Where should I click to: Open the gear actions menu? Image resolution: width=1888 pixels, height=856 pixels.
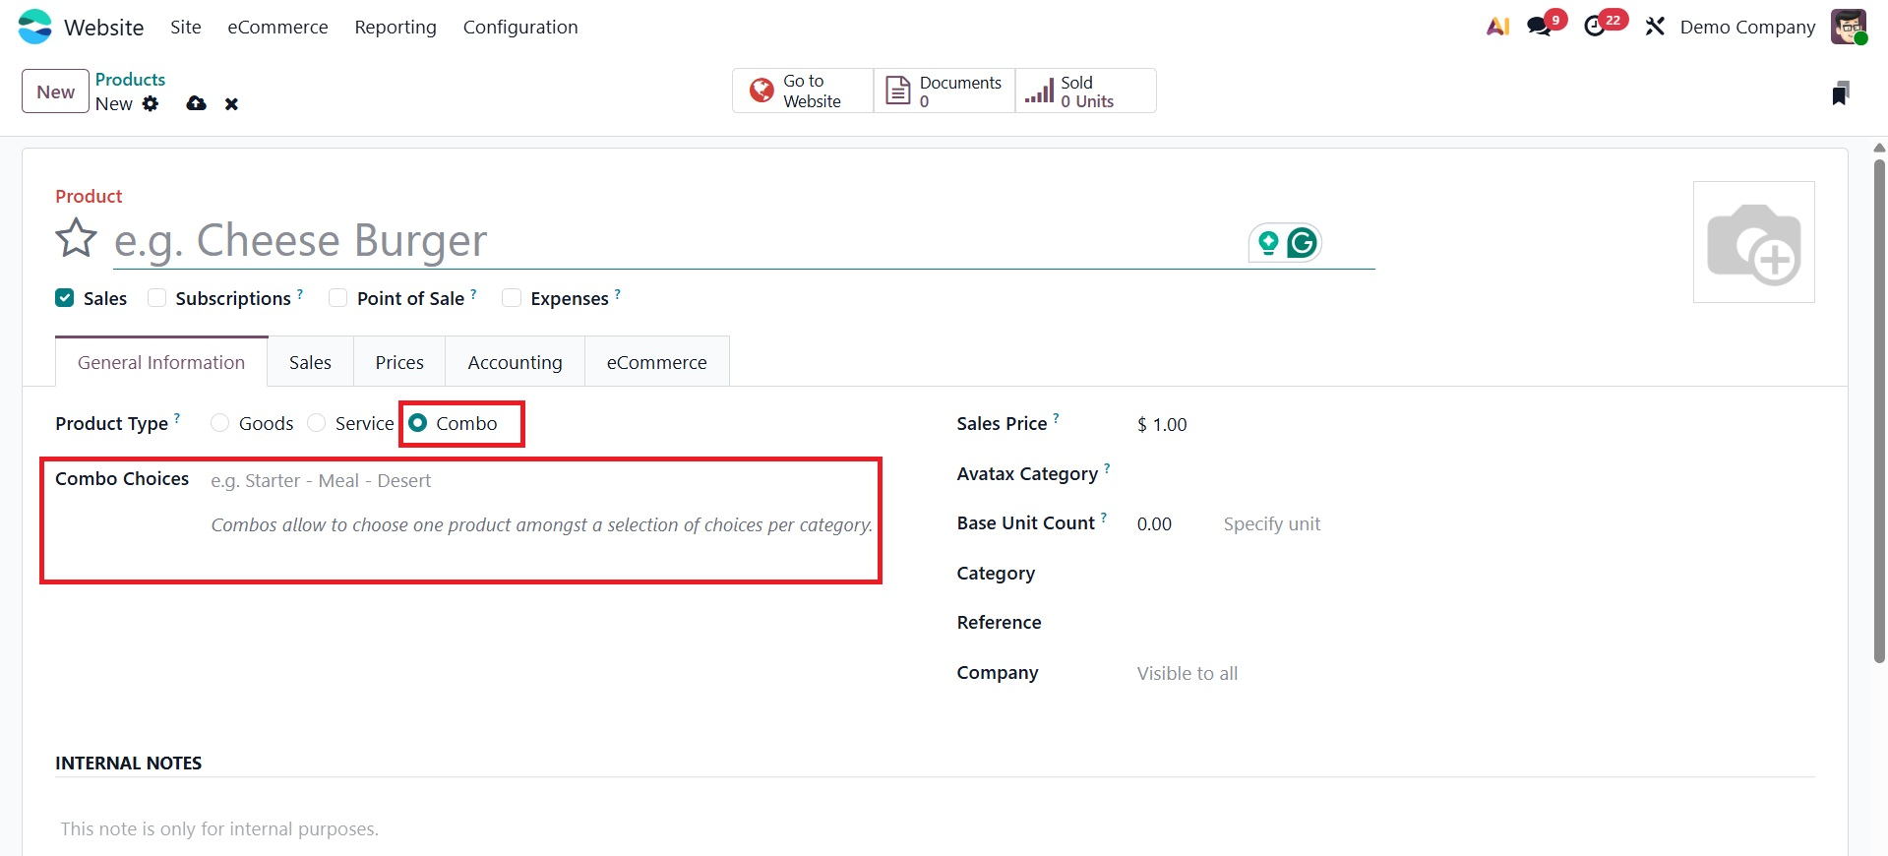(x=151, y=103)
